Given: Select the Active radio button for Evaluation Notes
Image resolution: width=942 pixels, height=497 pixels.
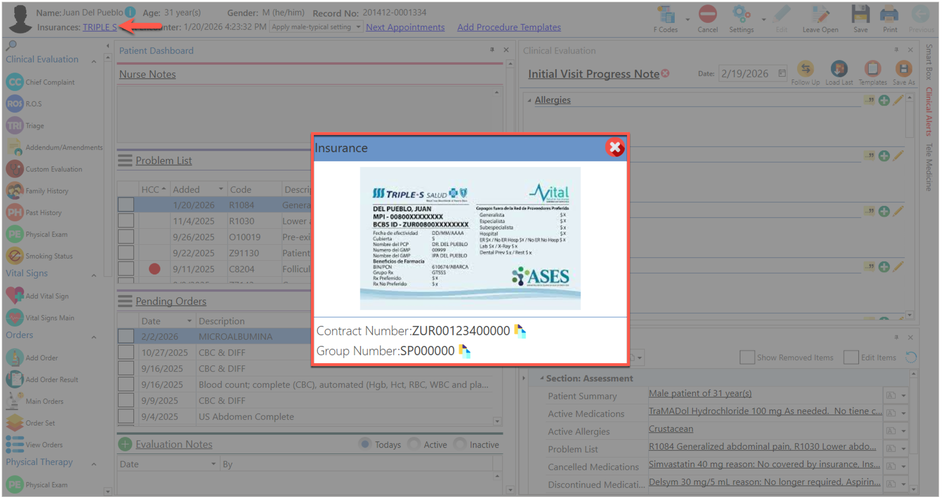Looking at the screenshot, I should tap(413, 444).
